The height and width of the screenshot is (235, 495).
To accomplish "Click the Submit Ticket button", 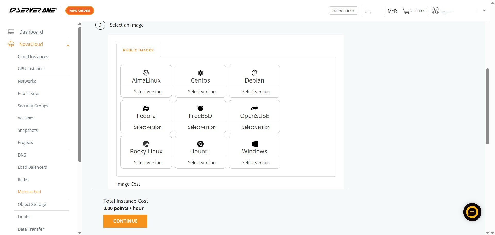I will point(343,11).
